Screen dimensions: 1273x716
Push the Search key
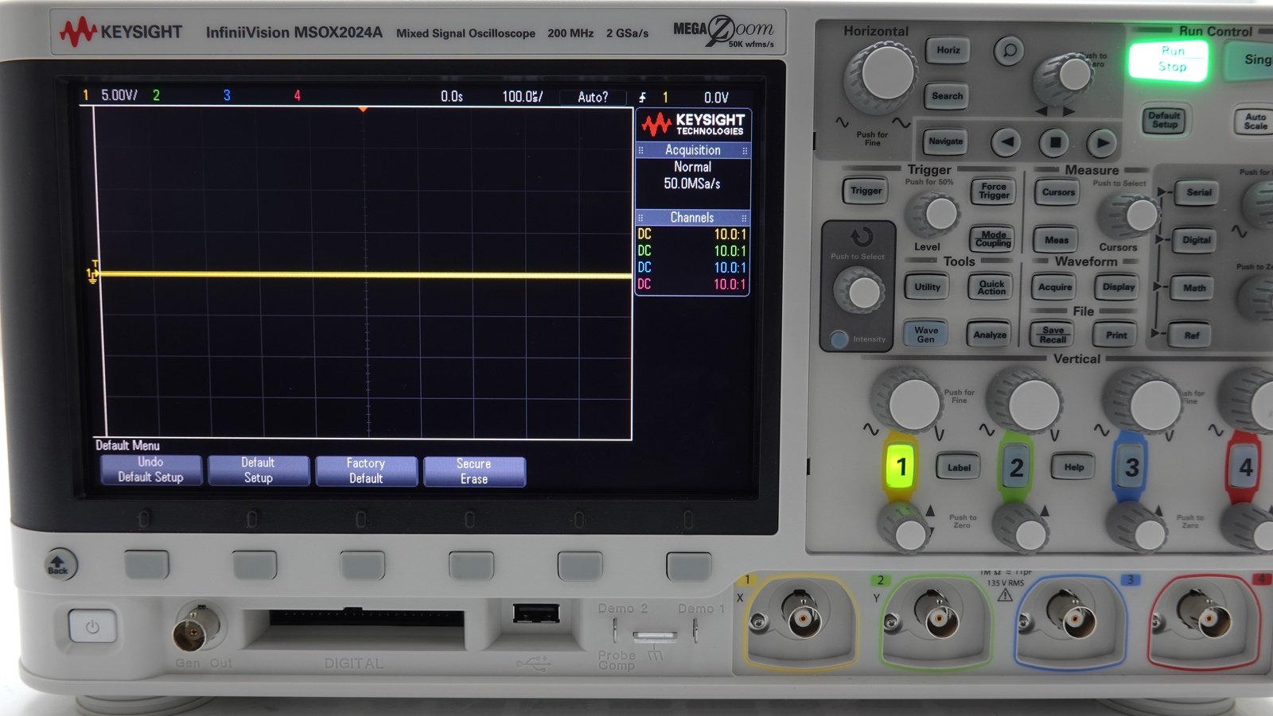pyautogui.click(x=947, y=96)
